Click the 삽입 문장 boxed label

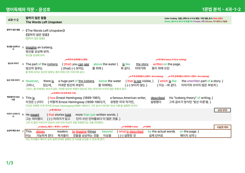[222, 110]
